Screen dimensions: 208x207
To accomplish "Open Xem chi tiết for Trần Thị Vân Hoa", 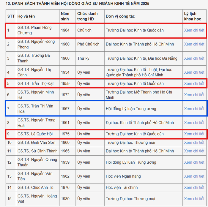I will [x=194, y=109].
